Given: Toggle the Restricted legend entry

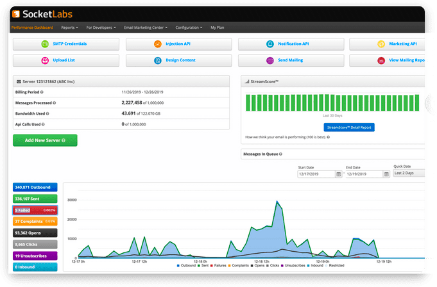Looking at the screenshot, I should point(335,266).
